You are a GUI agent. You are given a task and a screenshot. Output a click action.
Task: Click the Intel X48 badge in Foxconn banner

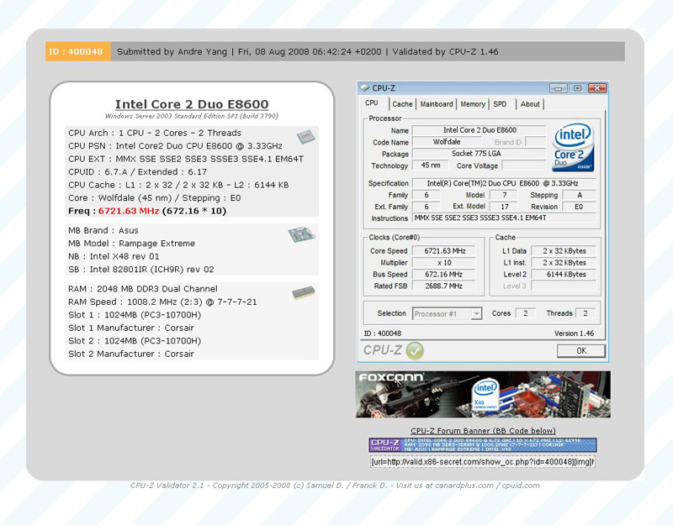483,394
